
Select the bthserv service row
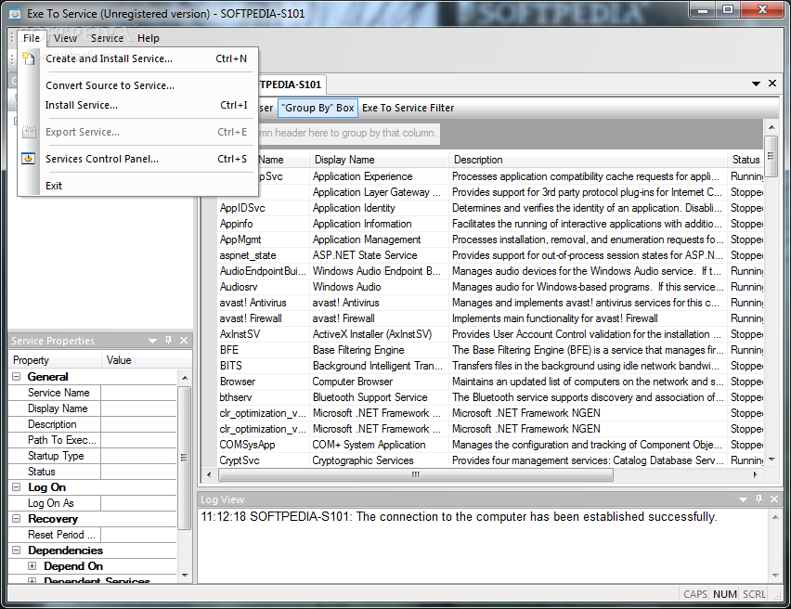[490, 397]
